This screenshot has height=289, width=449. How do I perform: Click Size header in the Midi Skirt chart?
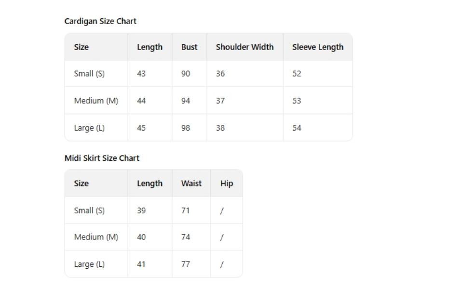81,184
